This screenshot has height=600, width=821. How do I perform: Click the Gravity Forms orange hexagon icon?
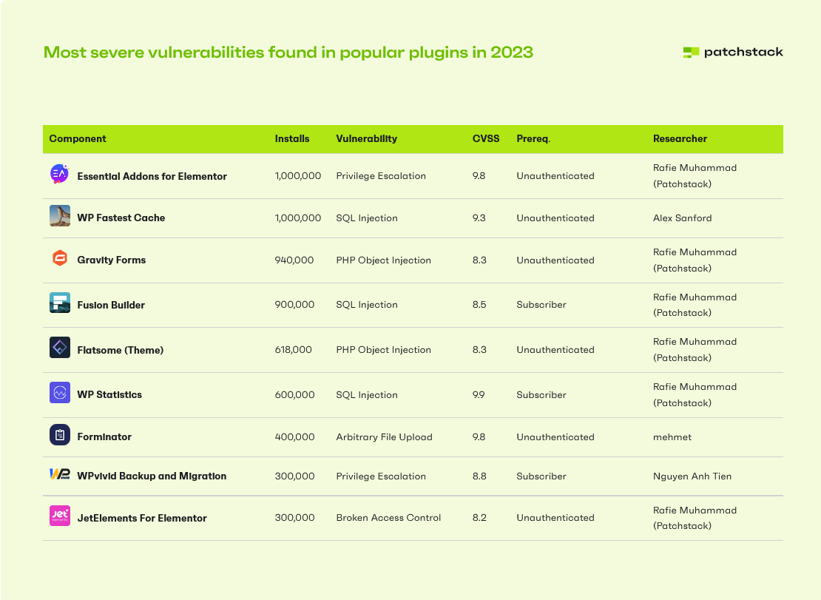pos(60,258)
